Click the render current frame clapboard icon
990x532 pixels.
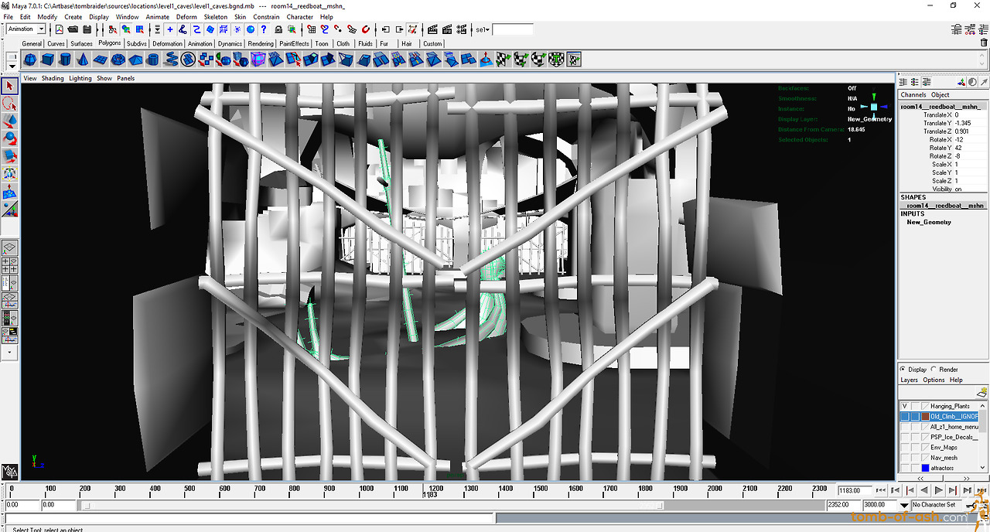(x=432, y=29)
